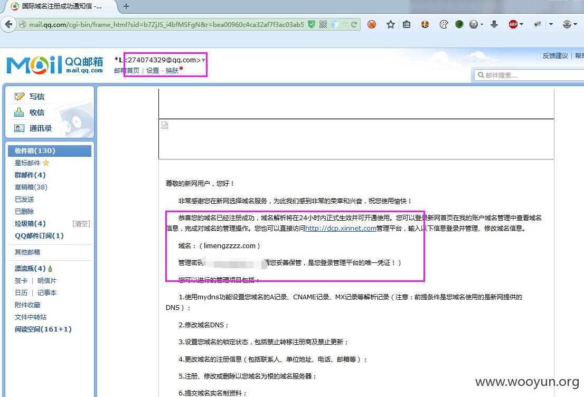
Task: Open 通讯录 contacts
Action: click(x=40, y=128)
